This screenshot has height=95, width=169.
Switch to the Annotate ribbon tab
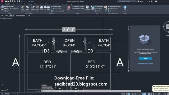coord(13,4)
